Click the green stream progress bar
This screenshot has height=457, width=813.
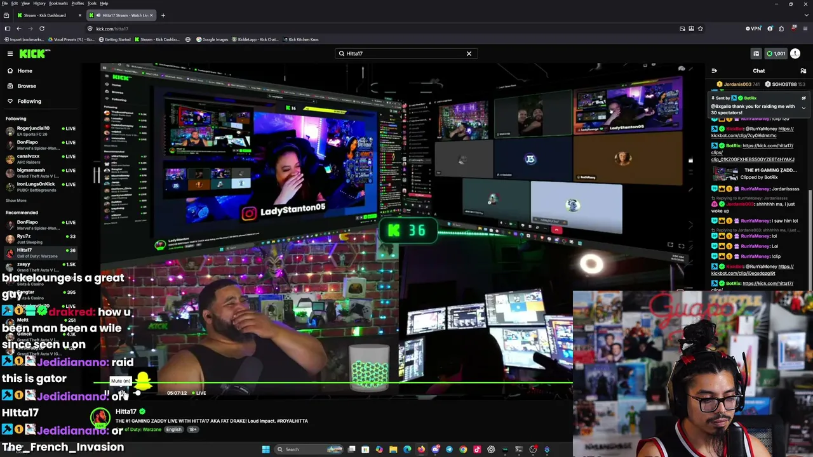(333, 383)
